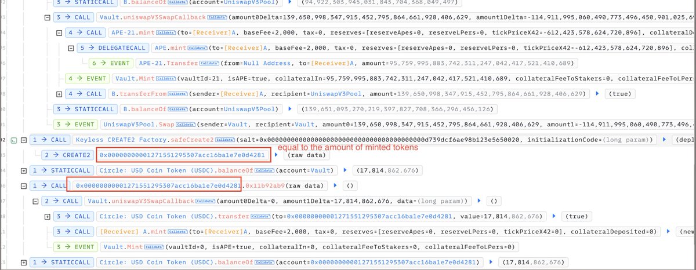Show return arrow of B.balanceOf returning 139,651
The image size is (696, 270).
(x=291, y=109)
